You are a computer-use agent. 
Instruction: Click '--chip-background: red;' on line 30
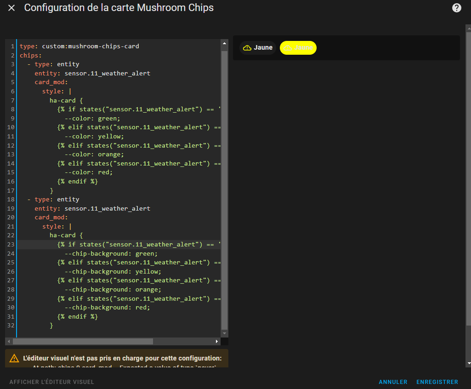(107, 307)
